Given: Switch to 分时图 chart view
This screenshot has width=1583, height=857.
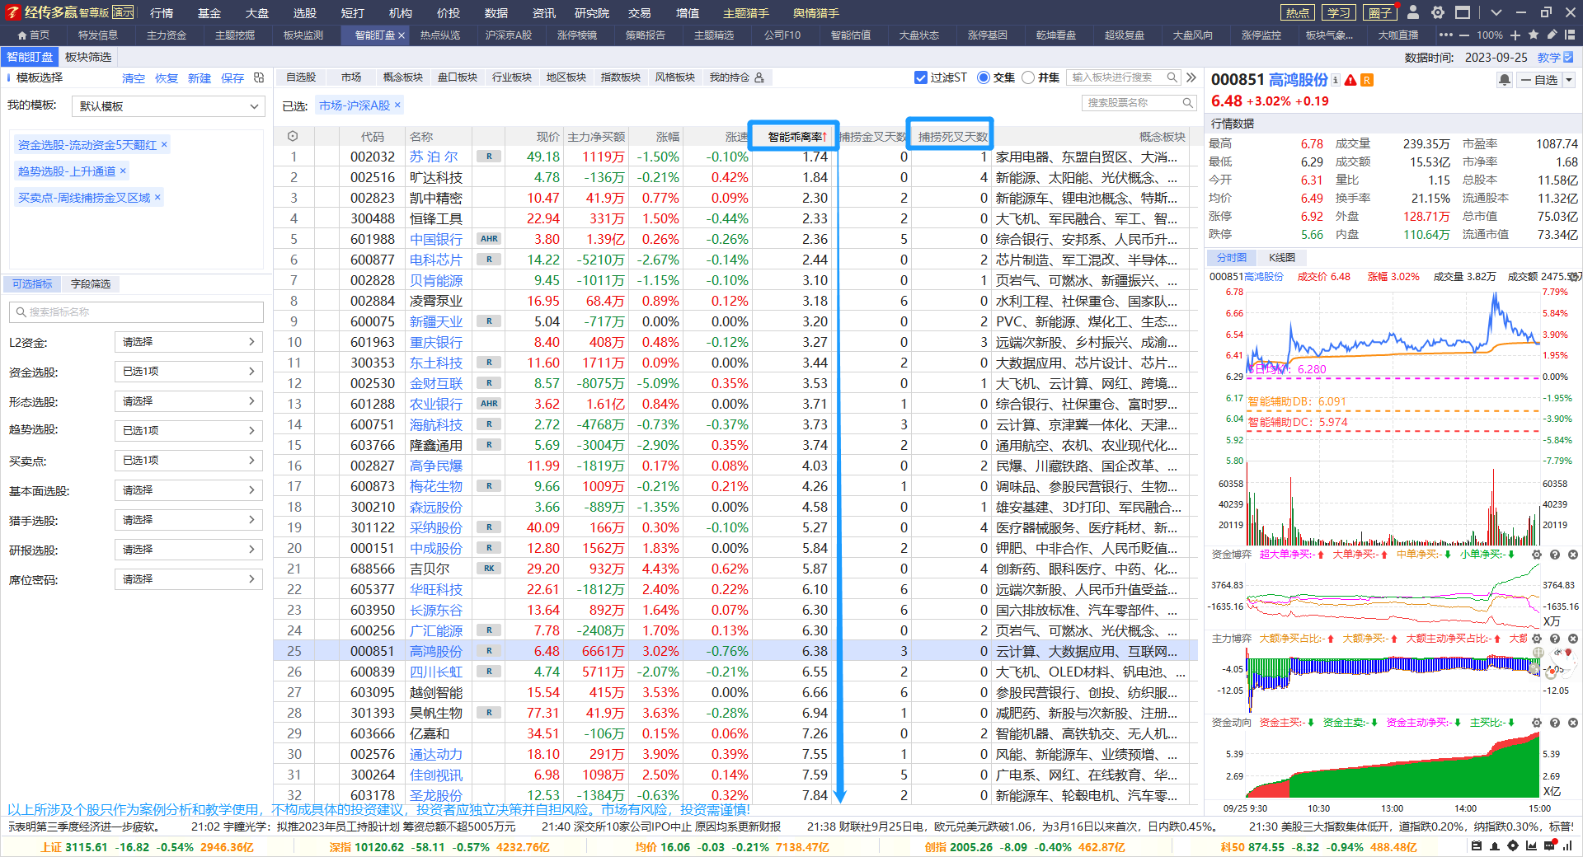Looking at the screenshot, I should (1232, 258).
